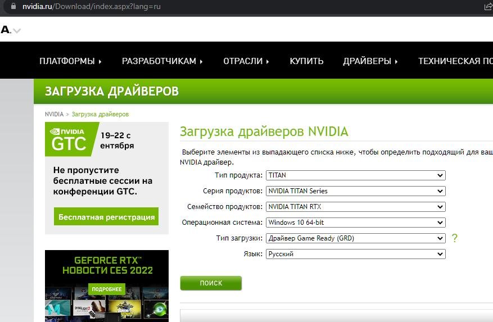Open the ТЕХНИЧЕСКАЯ ПОДДЕРЖКА menu item
This screenshot has height=322, width=493.
pos(455,61)
